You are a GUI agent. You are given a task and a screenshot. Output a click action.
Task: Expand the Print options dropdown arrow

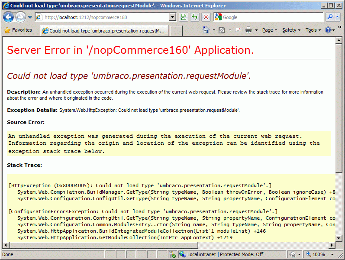[256, 30]
